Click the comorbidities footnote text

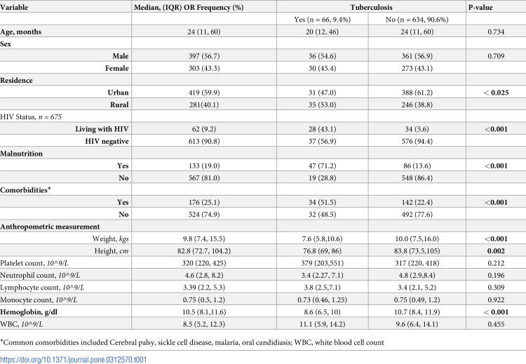192,342
